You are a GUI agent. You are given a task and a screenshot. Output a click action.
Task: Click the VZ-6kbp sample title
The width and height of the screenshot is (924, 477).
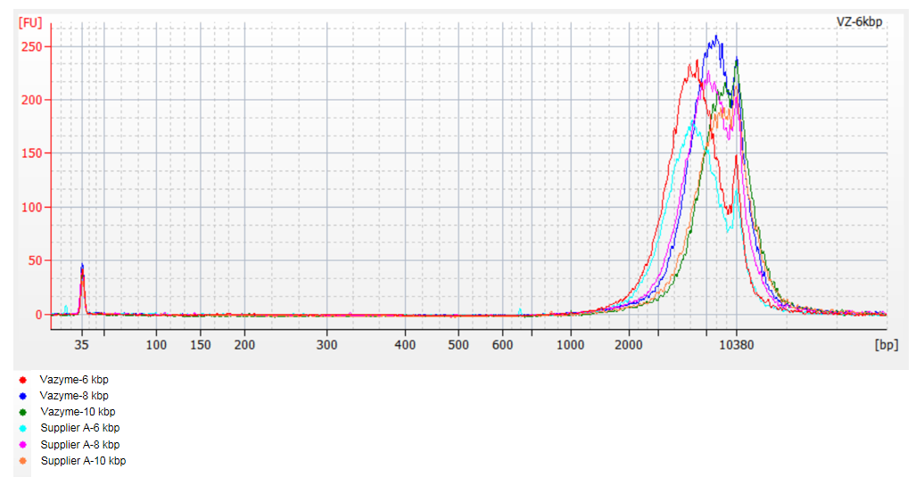tap(859, 21)
